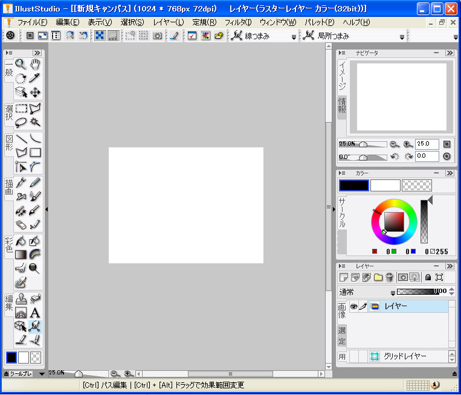This screenshot has height=395, width=461.
Task: Open the ウィンドウ(W) menu
Action: pyautogui.click(x=278, y=22)
